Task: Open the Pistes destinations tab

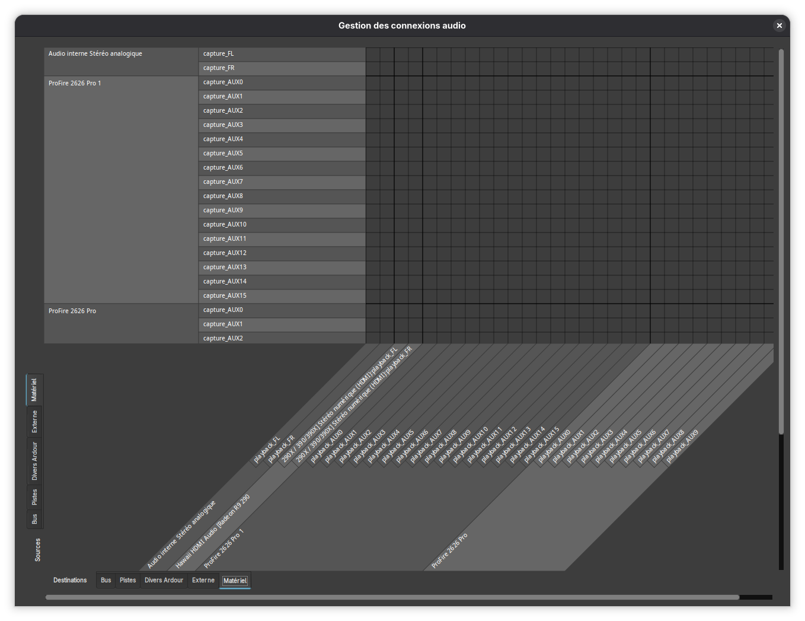Action: [x=127, y=580]
